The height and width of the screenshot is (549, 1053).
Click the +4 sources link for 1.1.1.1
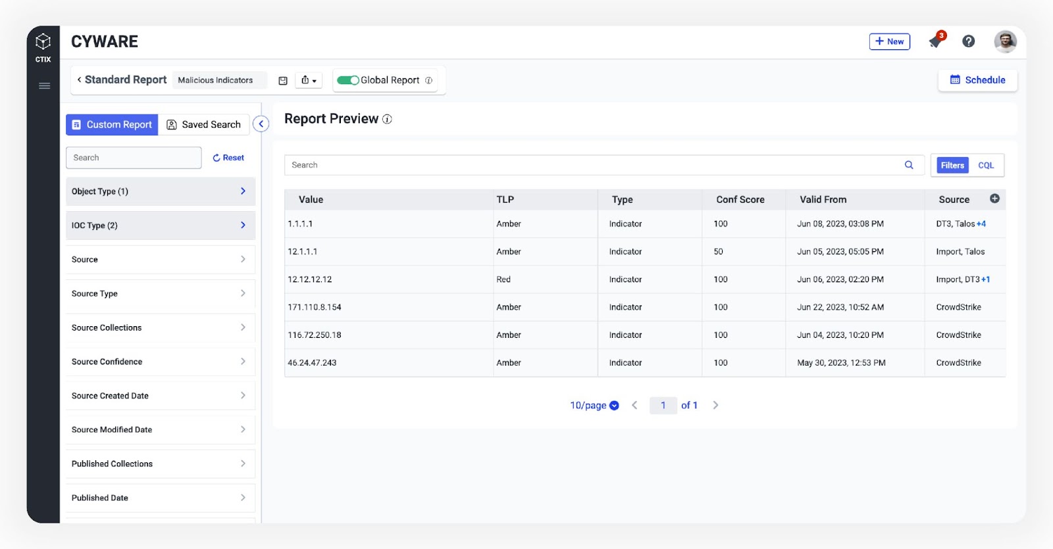point(981,224)
